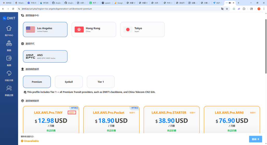Switch to the speedtest browser tab

tap(106, 3)
